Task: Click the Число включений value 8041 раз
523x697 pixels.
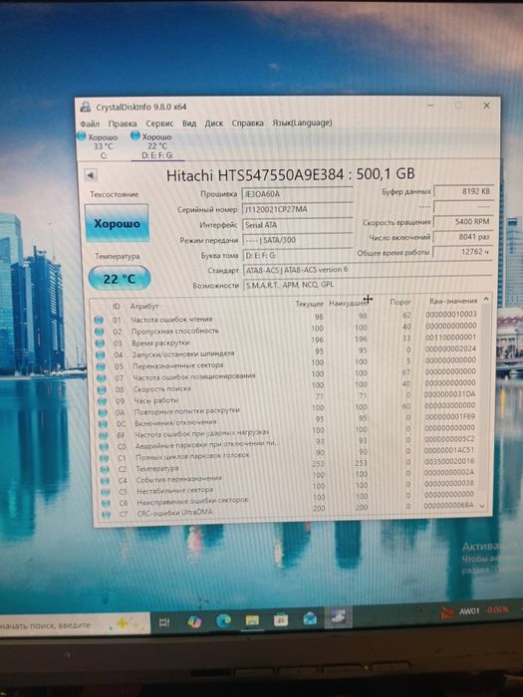Action: coord(463,237)
